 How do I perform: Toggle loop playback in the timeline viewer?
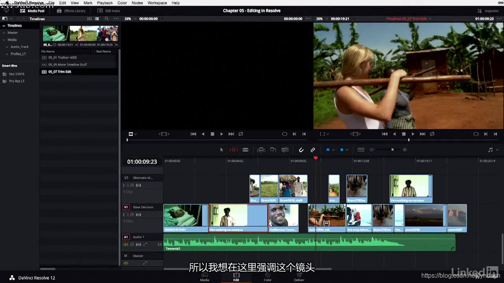point(432,134)
